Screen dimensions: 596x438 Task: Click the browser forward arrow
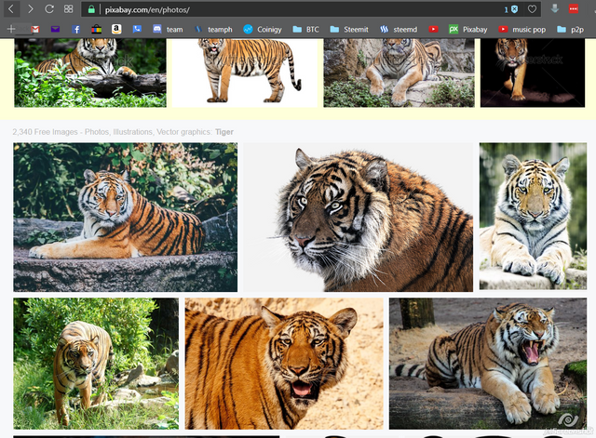click(x=30, y=8)
